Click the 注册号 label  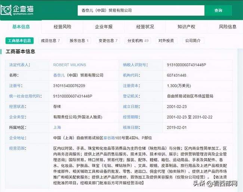(16, 86)
